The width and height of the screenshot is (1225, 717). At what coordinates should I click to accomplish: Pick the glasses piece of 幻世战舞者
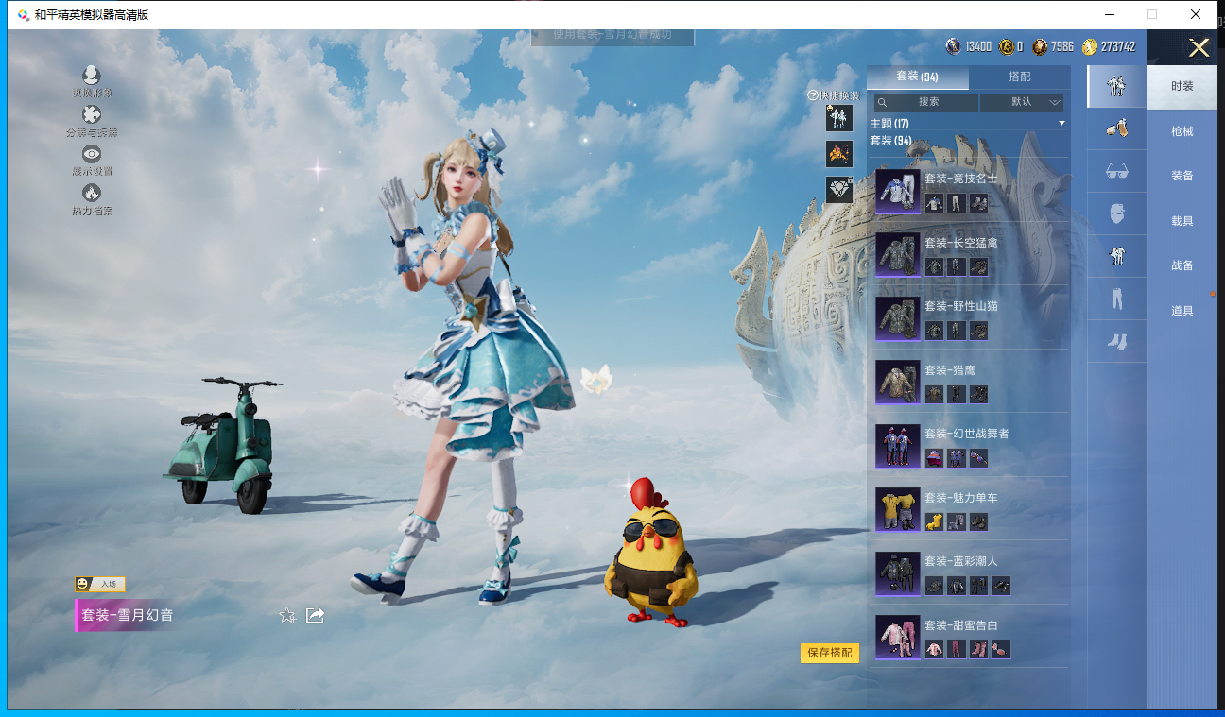pyautogui.click(x=979, y=458)
